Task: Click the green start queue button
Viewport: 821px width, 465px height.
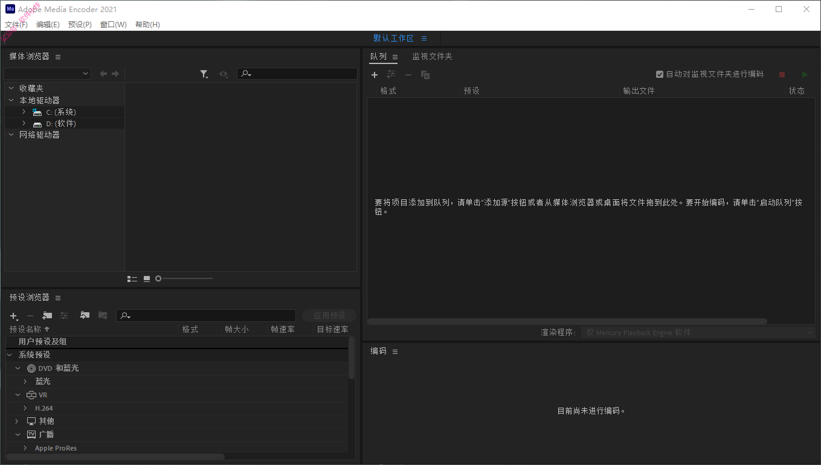Action: (x=805, y=74)
